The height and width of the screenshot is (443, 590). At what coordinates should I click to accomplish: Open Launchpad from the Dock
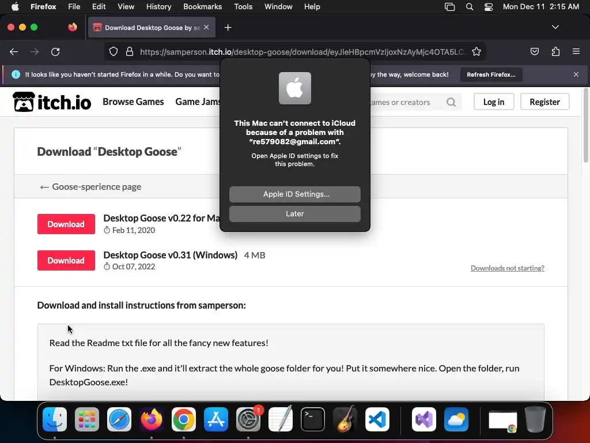[x=87, y=419]
